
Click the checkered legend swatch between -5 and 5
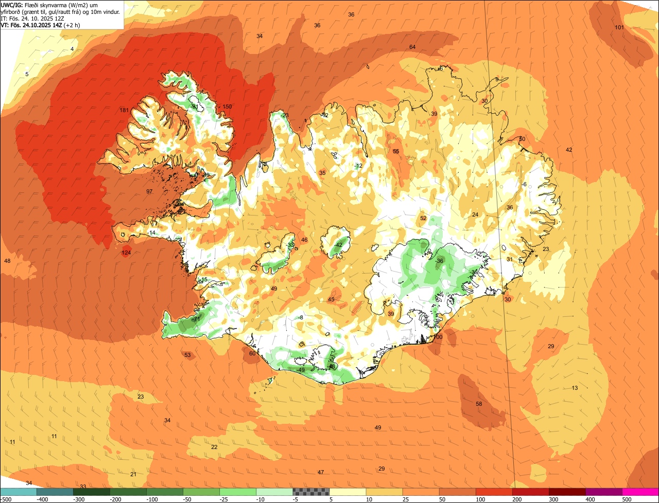coord(311,492)
